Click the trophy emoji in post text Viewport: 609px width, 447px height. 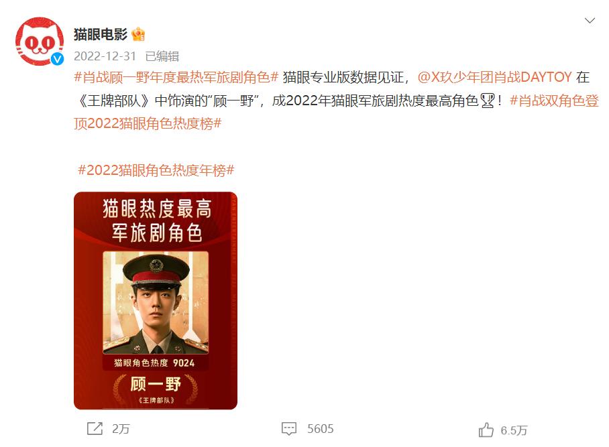pyautogui.click(x=488, y=101)
